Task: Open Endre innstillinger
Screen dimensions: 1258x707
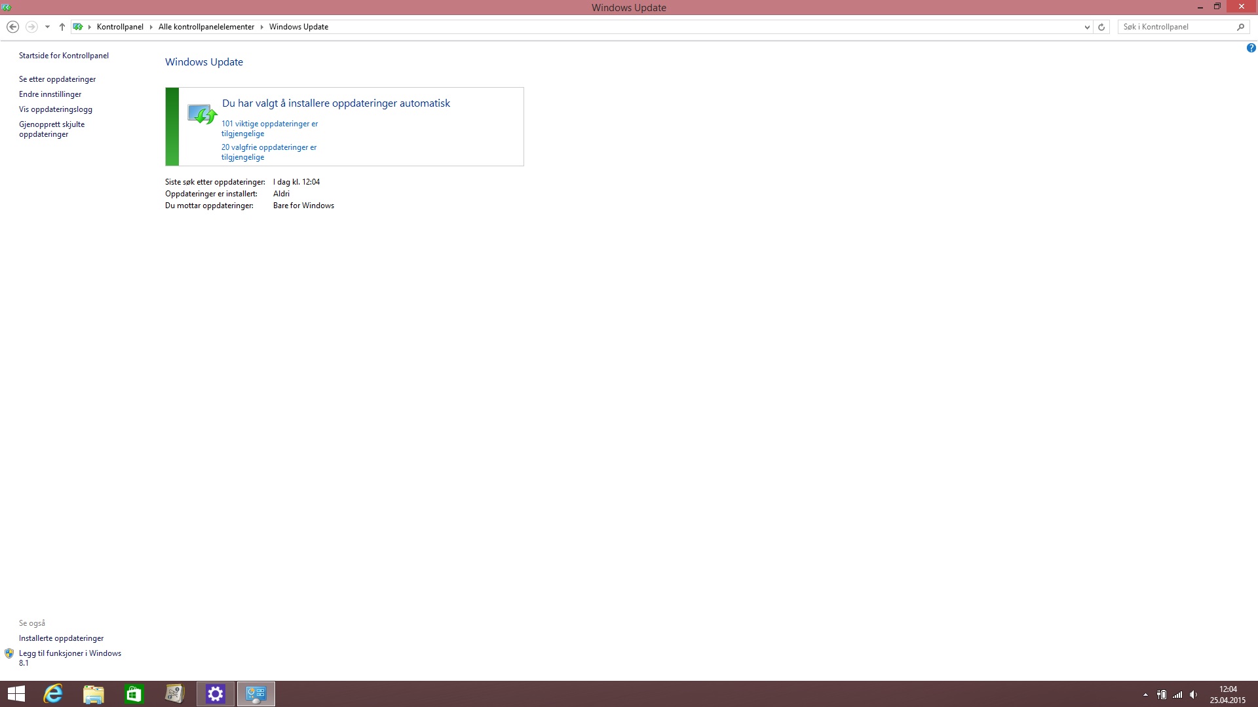Action: [x=50, y=94]
